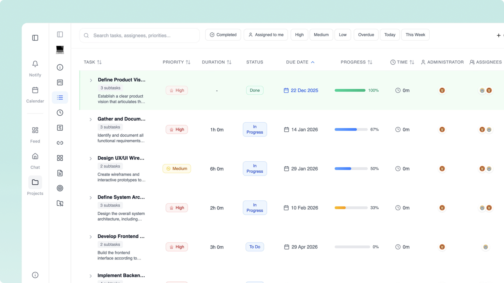Open Notify bell icon
The width and height of the screenshot is (504, 283).
(x=35, y=64)
